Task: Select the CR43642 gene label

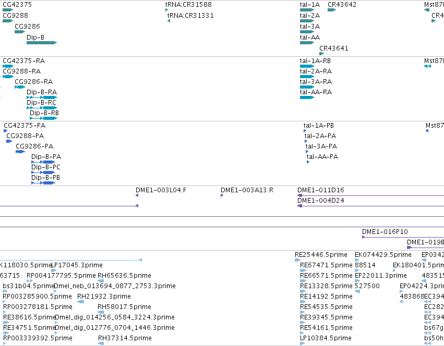Action: coord(342,5)
